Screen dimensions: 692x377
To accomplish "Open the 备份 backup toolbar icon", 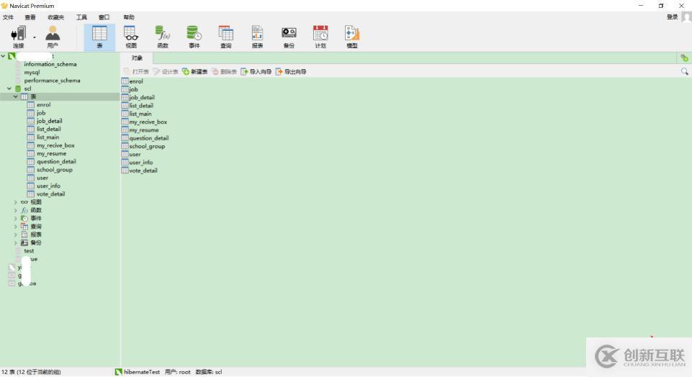I will pyautogui.click(x=289, y=37).
